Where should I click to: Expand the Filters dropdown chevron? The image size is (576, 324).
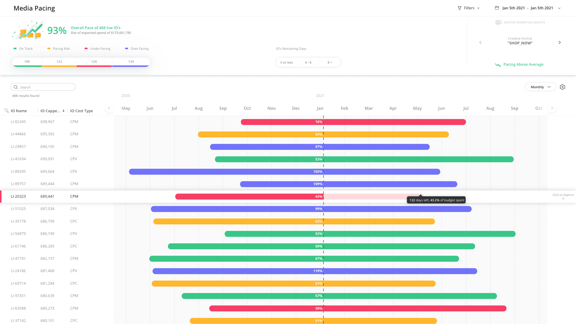point(478,8)
